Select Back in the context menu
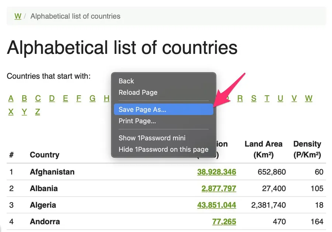Viewport: 332px width, 232px height. tap(126, 81)
